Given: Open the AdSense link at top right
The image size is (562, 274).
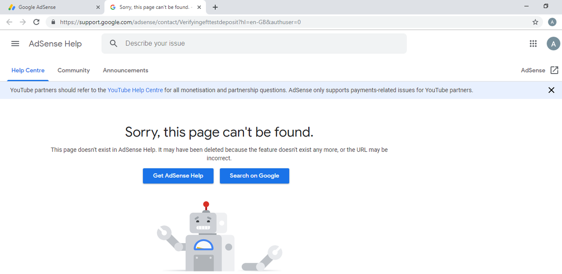Looking at the screenshot, I should (533, 70).
